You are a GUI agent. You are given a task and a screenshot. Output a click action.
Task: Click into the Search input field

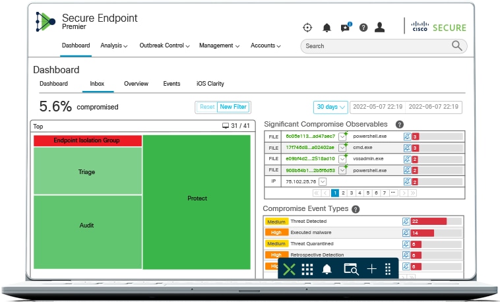[x=373, y=46]
